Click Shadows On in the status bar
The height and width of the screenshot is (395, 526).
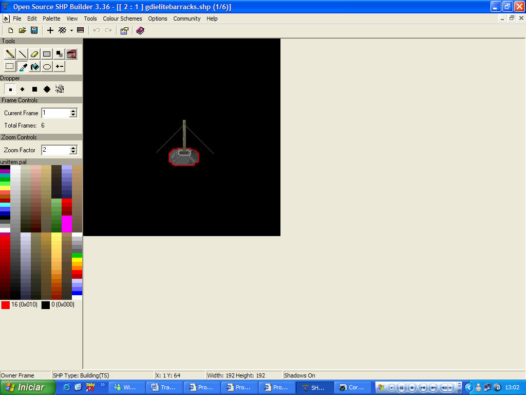(x=299, y=375)
